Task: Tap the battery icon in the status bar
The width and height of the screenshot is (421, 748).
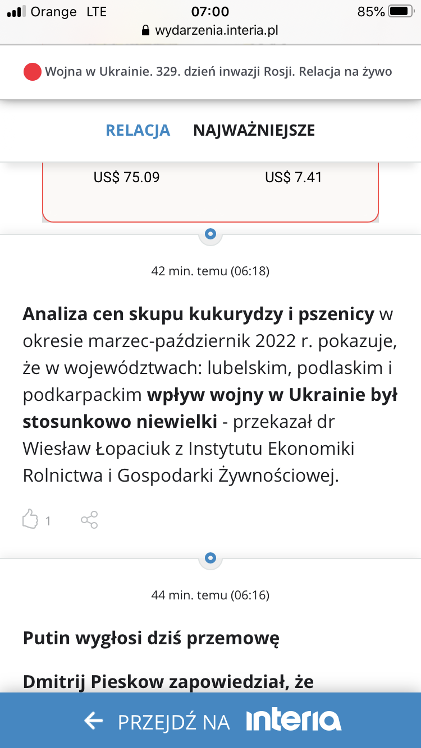Action: [400, 11]
